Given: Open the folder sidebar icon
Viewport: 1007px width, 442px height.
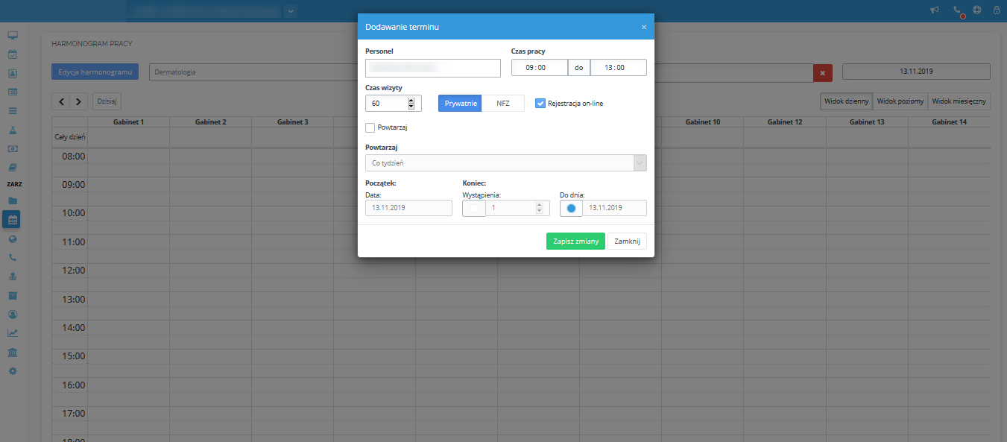Looking at the screenshot, I should point(12,201).
